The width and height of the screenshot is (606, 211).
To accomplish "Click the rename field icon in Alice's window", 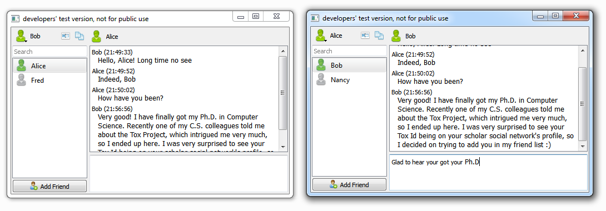I will point(365,36).
